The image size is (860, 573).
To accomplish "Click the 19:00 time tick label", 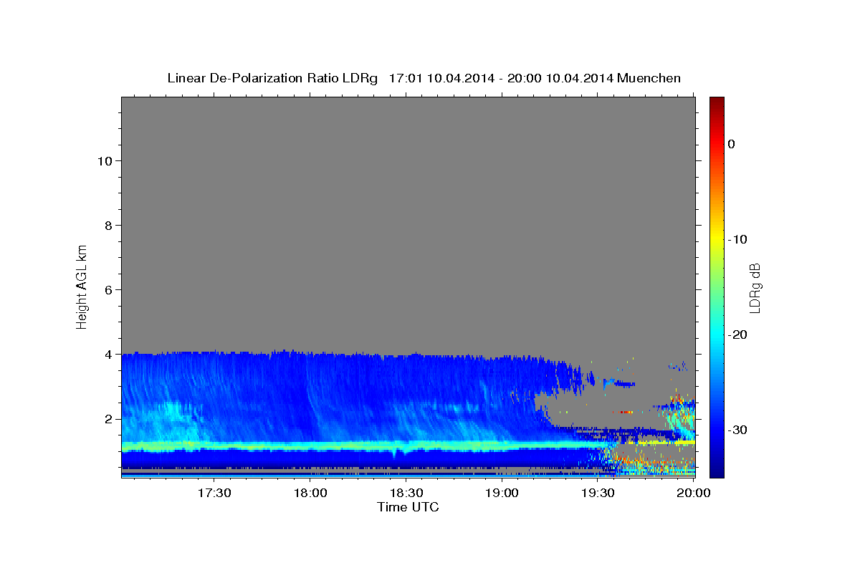I will tap(502, 493).
